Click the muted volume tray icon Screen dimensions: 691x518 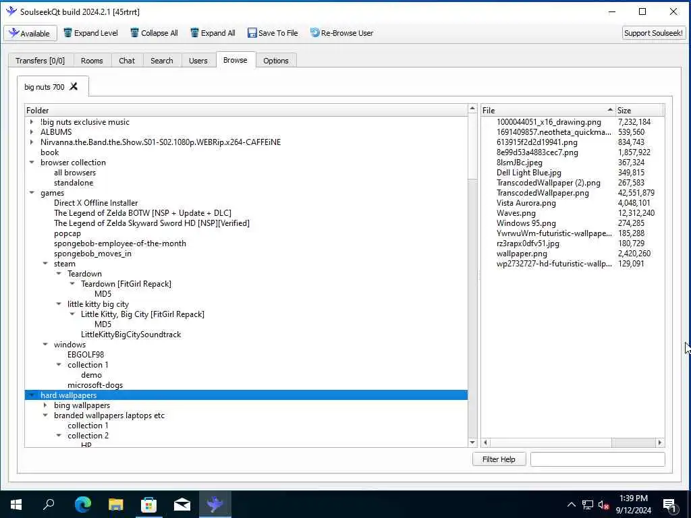[x=604, y=505]
